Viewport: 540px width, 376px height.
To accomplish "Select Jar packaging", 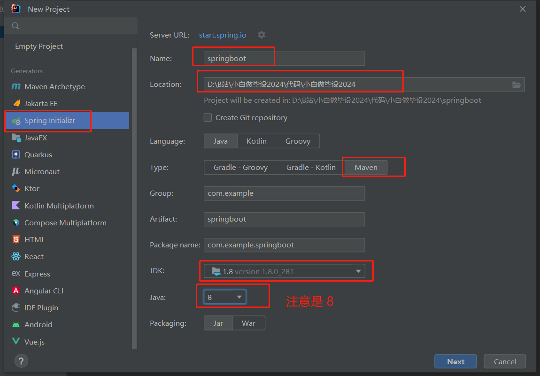I will point(218,323).
